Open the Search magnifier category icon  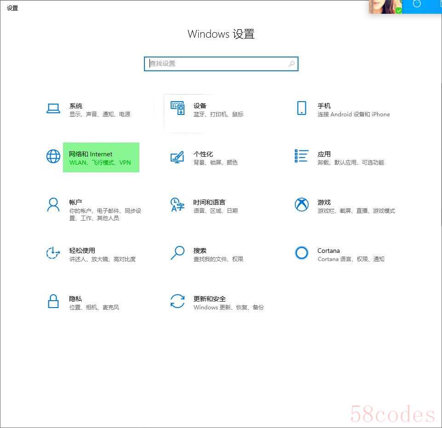[x=178, y=253]
